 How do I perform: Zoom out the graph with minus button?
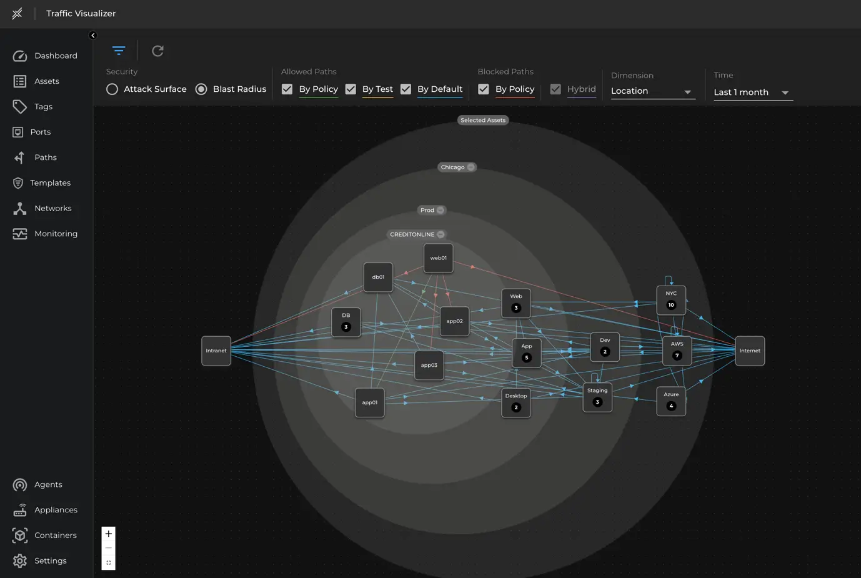point(109,548)
